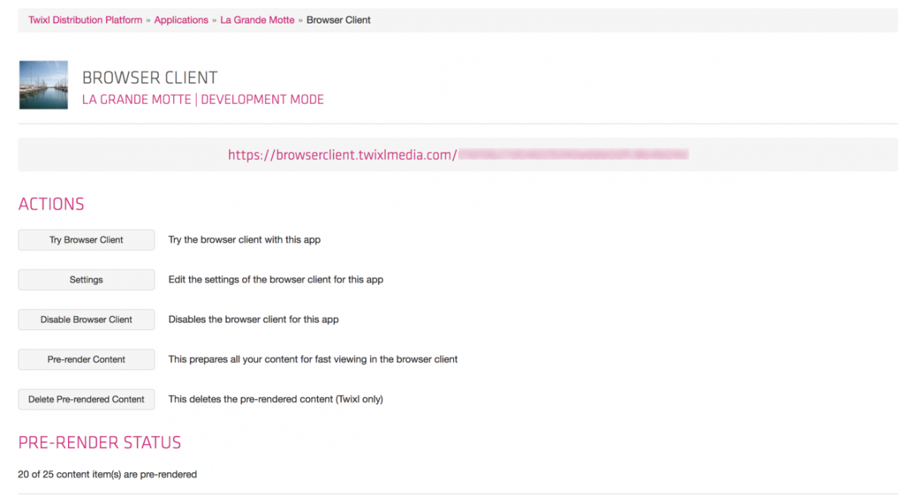This screenshot has height=504, width=908.
Task: Click 'Try the browser client with this app' text
Action: pos(244,240)
